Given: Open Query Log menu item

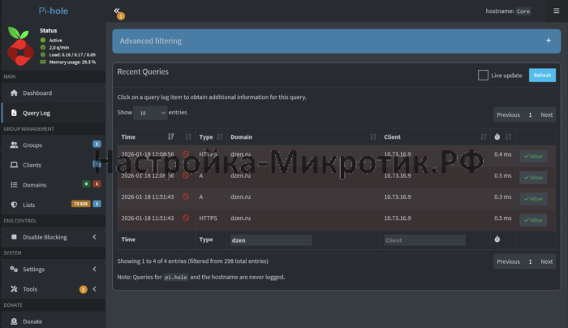Looking at the screenshot, I should coord(54,113).
